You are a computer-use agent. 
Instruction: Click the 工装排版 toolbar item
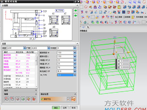click(x=127, y=17)
